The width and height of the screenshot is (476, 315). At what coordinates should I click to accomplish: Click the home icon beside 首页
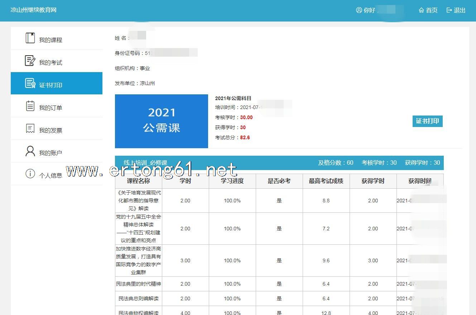click(421, 10)
